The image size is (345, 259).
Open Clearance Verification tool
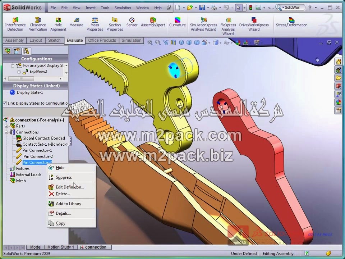38,24
